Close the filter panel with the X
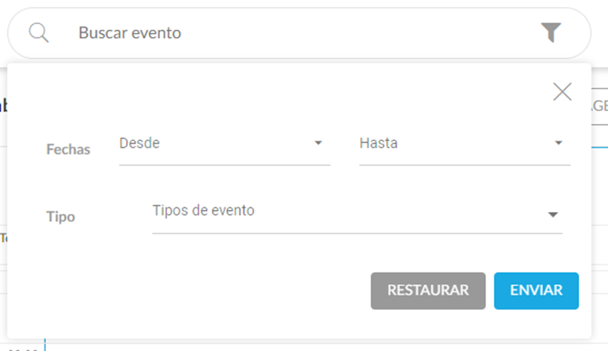Screen dimensions: 608x351 click(562, 92)
